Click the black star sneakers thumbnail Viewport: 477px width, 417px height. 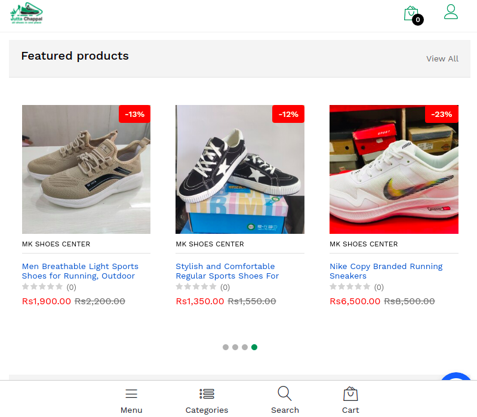239,169
